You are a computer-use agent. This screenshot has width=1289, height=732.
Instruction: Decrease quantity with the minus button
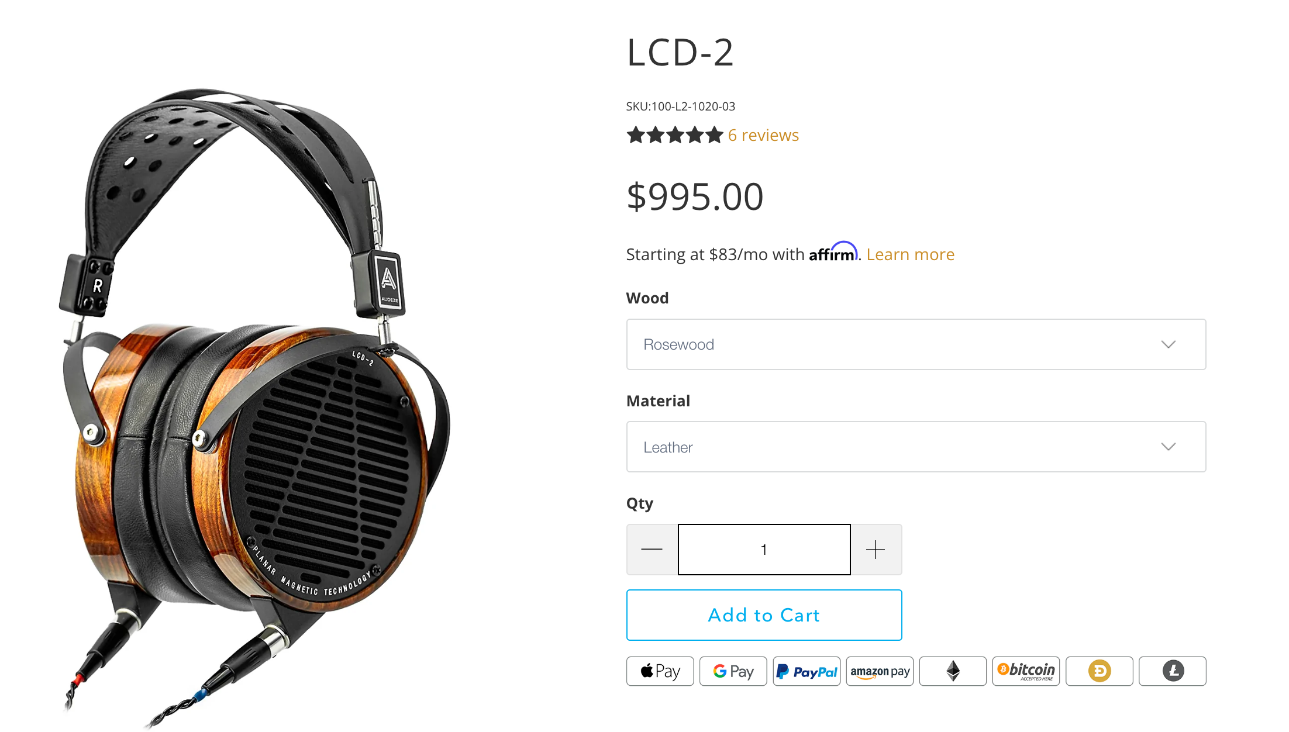point(652,550)
